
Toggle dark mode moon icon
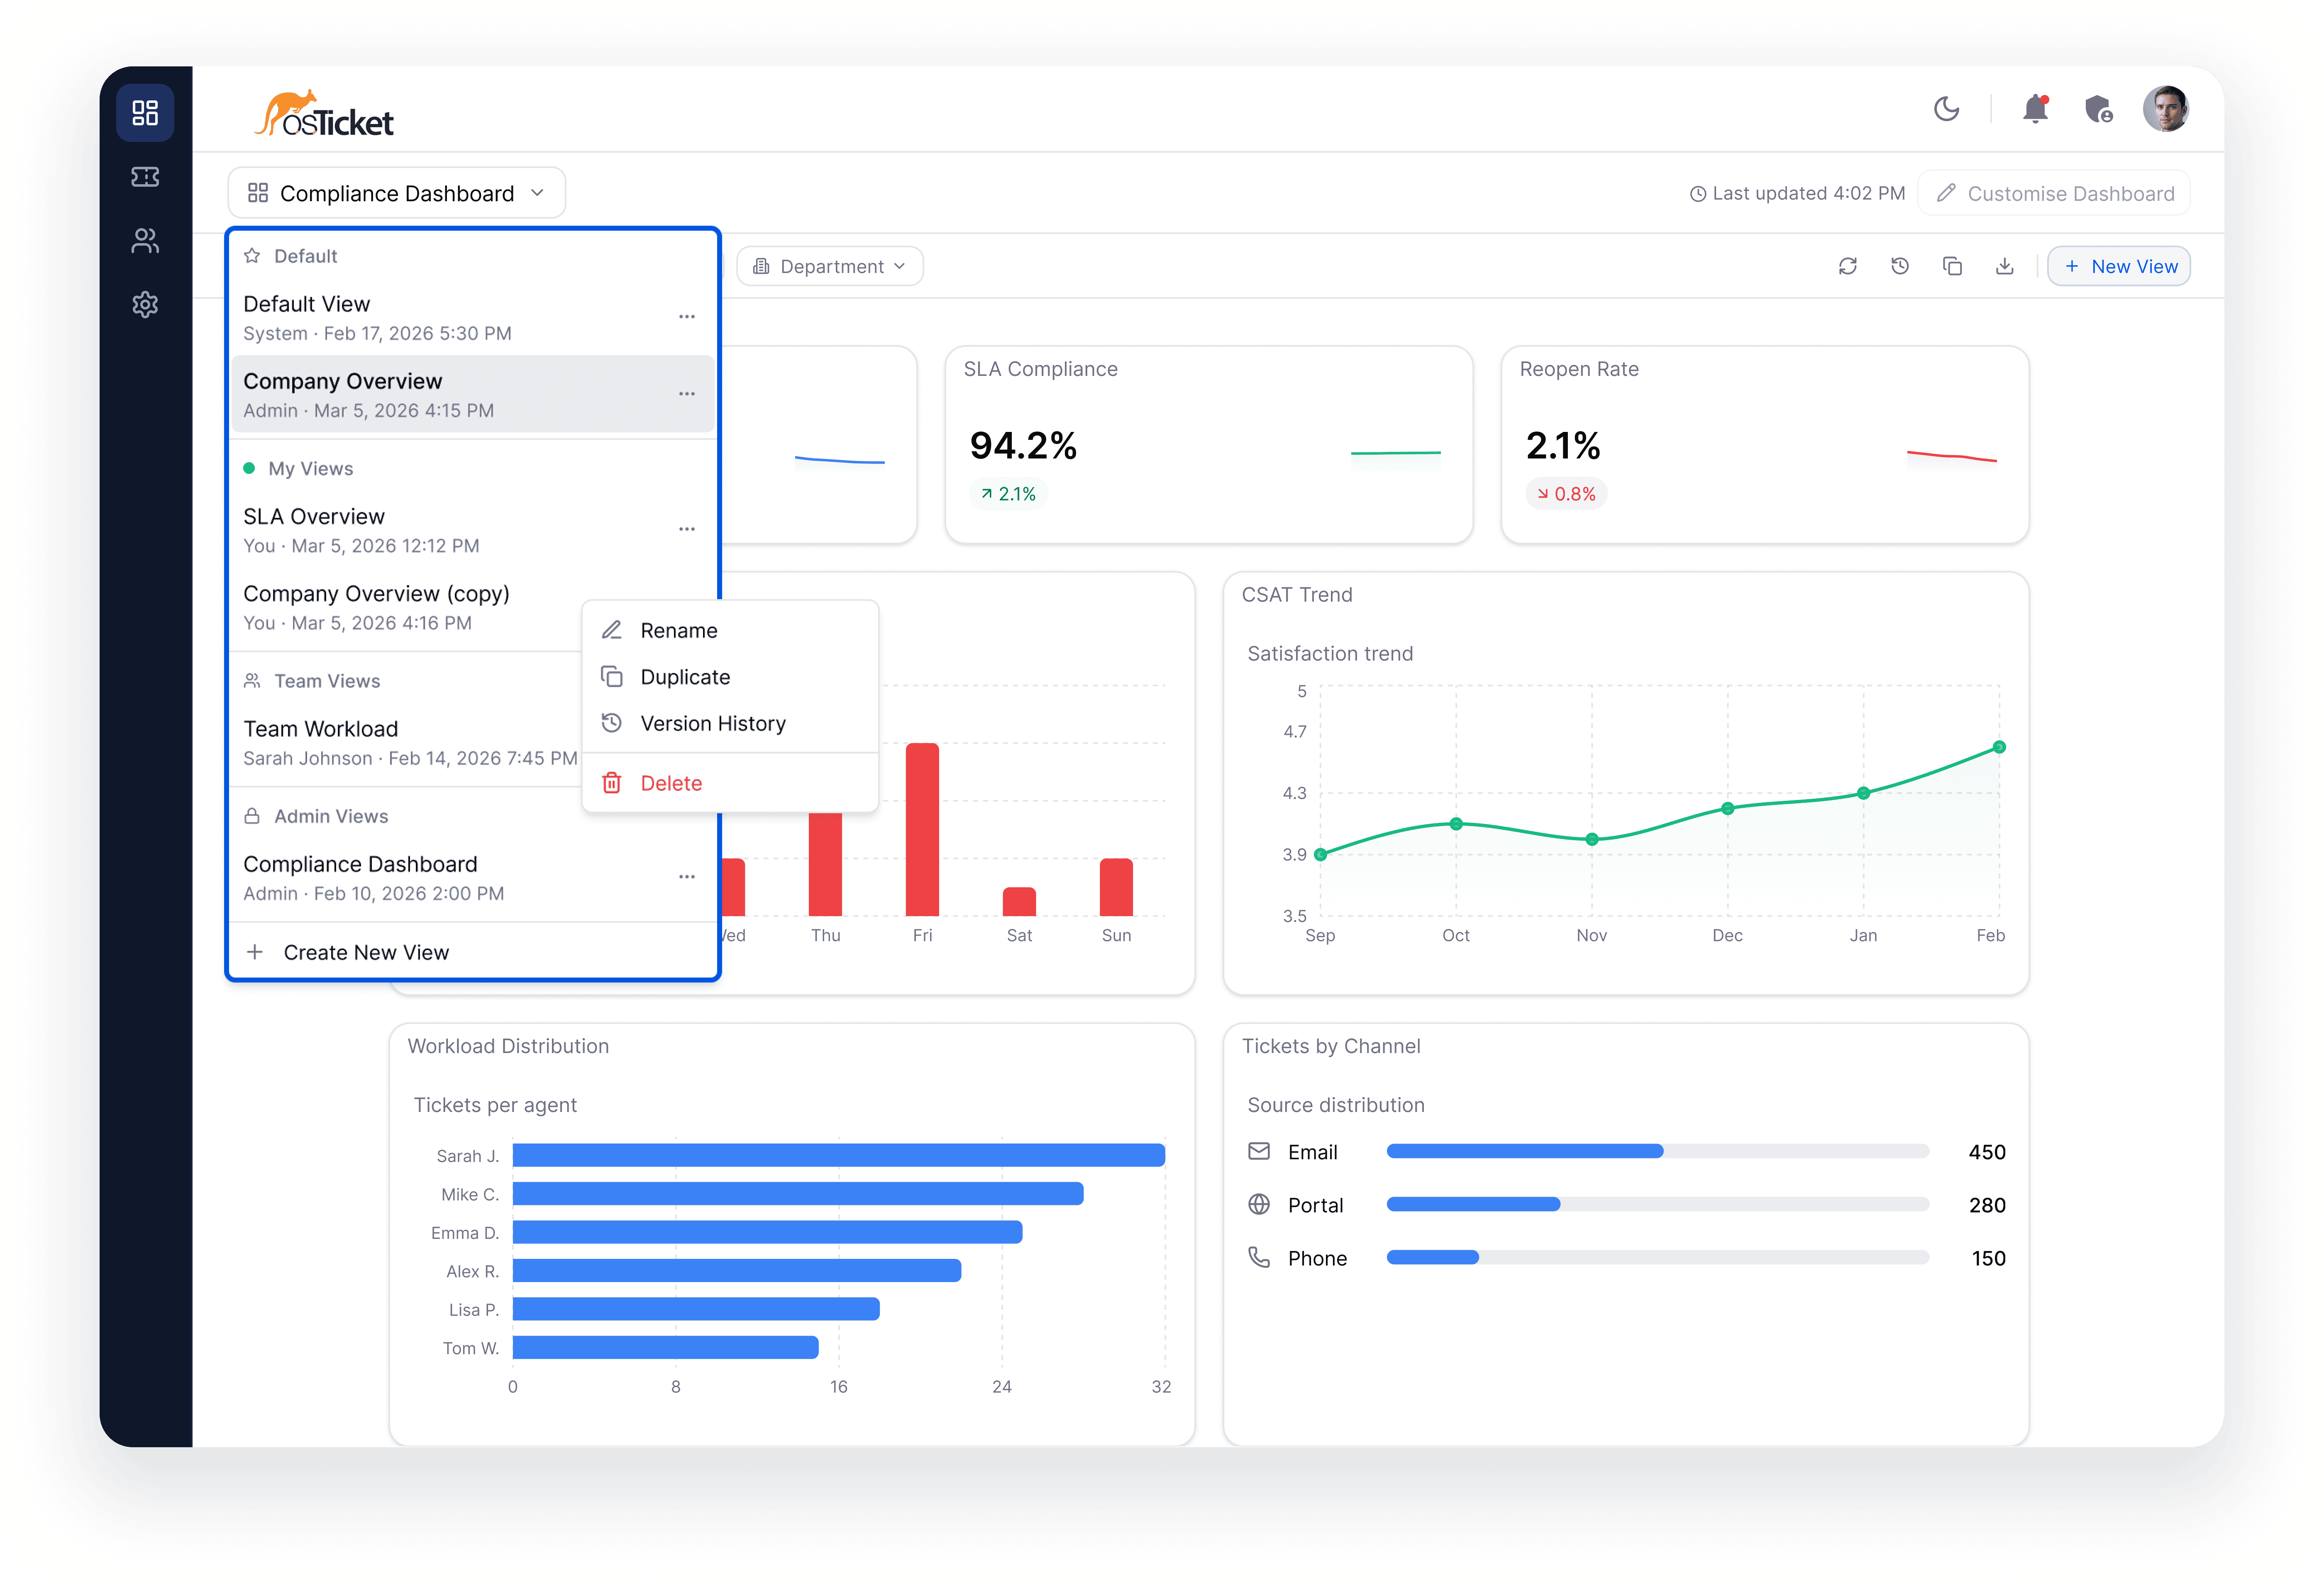[1945, 109]
